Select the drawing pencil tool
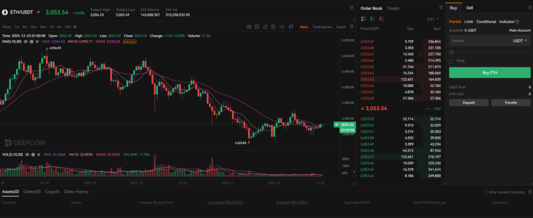Viewport: 533px width, 218px height. coord(265,27)
